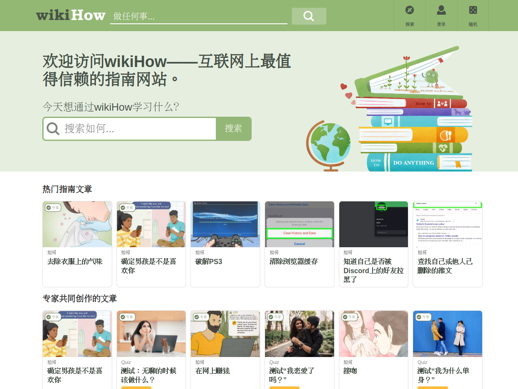Open the 探索 compass icon

coord(410,10)
